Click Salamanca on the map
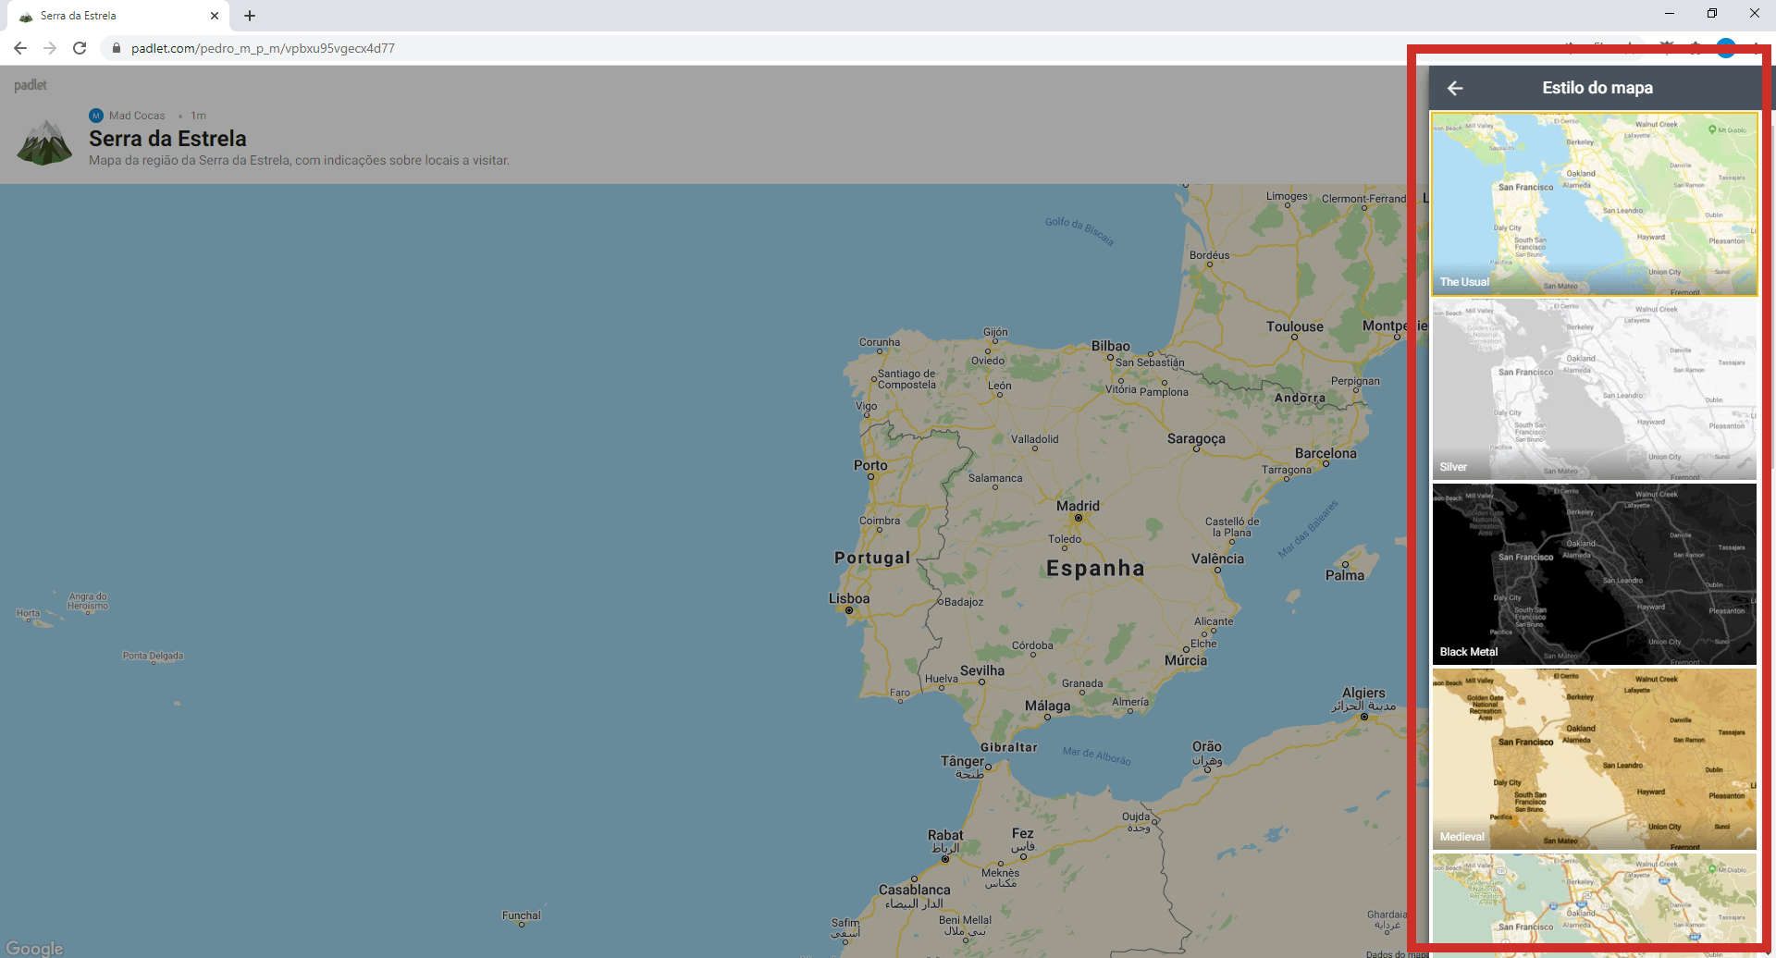The image size is (1776, 958). [995, 478]
